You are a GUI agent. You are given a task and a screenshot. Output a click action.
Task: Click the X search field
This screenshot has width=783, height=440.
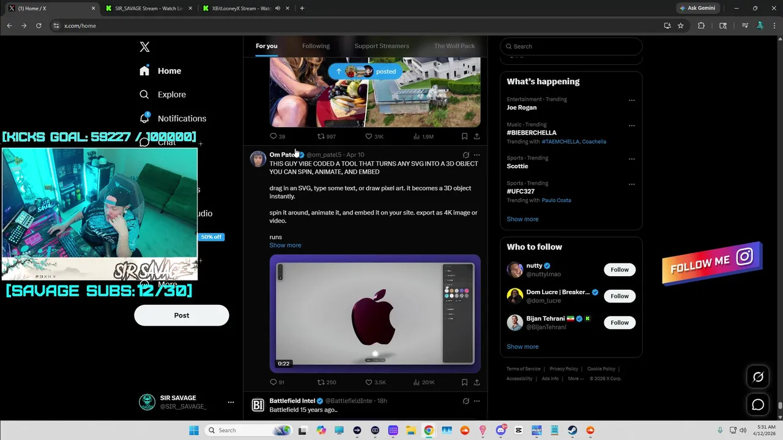[x=571, y=46]
